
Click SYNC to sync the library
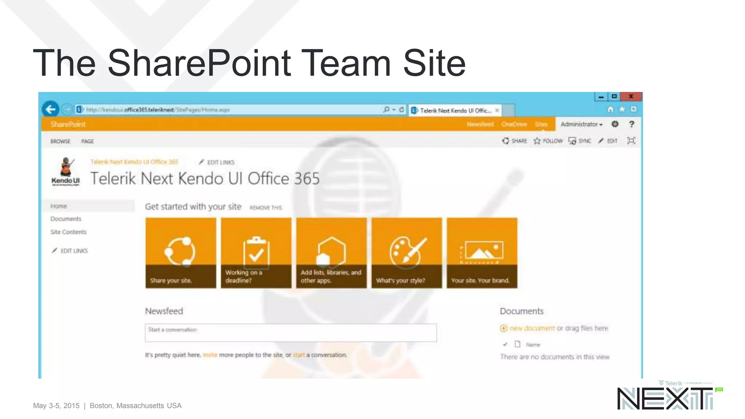click(579, 141)
